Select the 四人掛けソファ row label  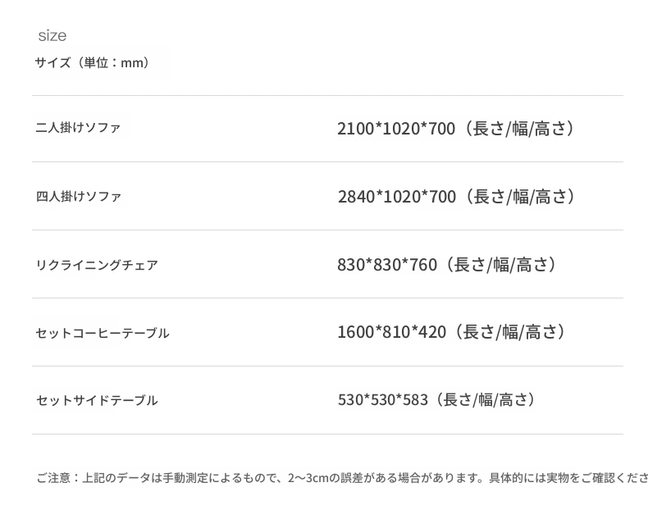coord(78,197)
